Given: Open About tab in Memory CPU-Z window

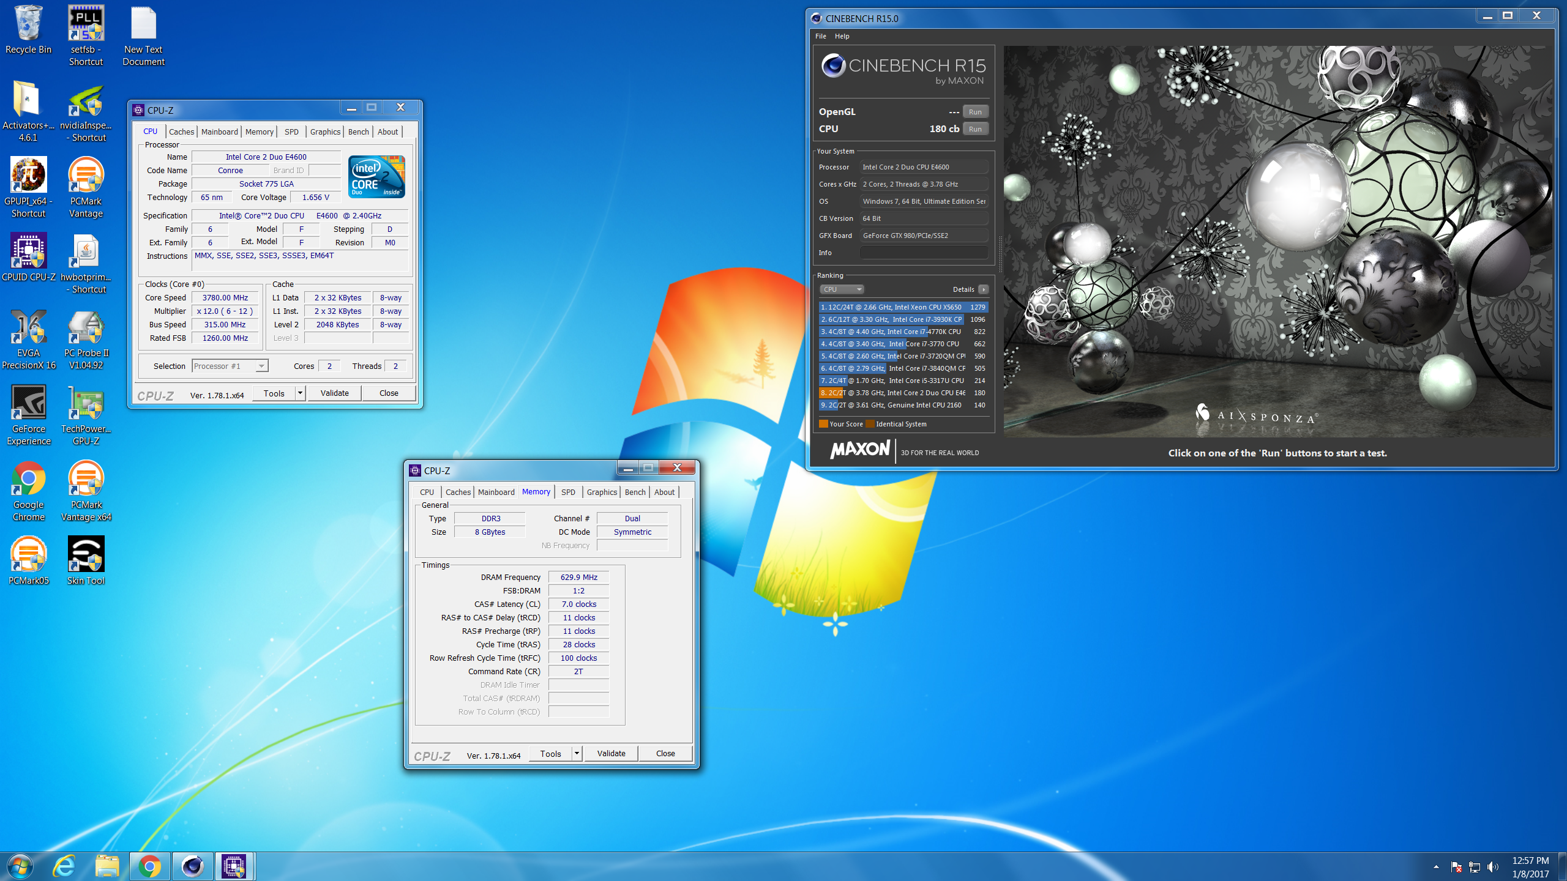Looking at the screenshot, I should 664,492.
